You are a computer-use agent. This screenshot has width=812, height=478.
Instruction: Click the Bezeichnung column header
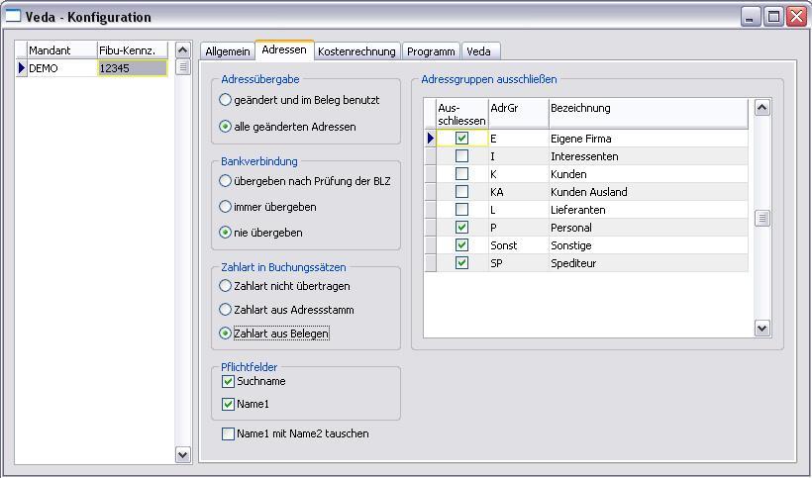pyautogui.click(x=648, y=109)
